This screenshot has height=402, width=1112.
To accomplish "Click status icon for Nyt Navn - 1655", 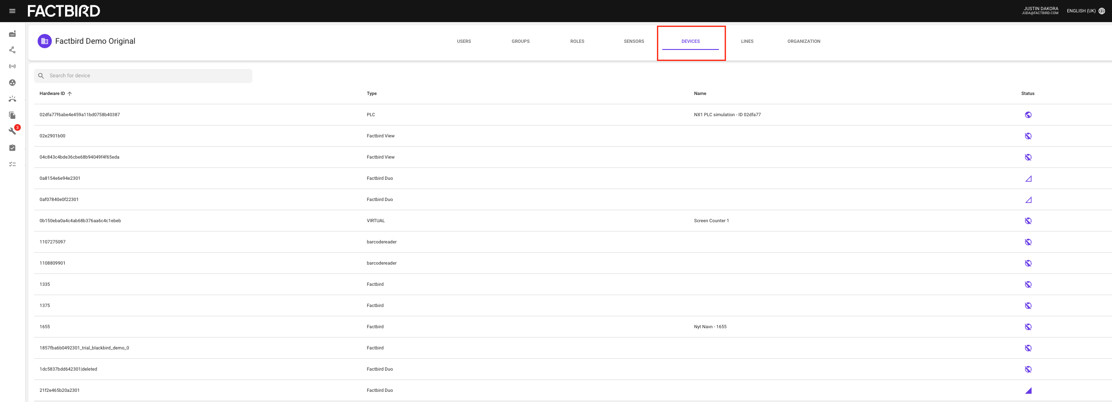I will coord(1028,327).
